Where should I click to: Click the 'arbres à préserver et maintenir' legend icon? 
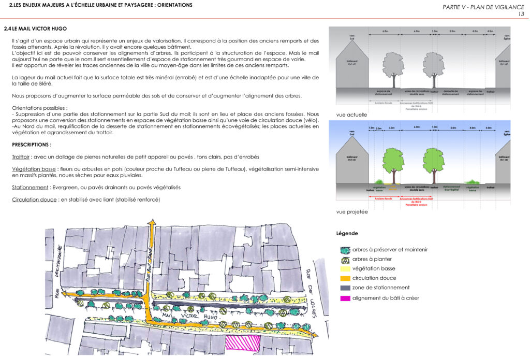345,250
